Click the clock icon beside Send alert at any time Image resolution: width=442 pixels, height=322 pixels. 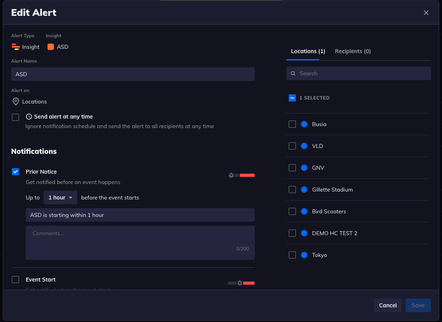click(29, 117)
